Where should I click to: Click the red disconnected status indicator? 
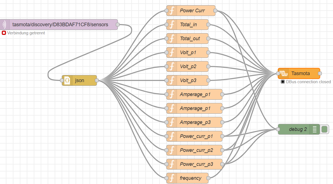[x=4, y=33]
